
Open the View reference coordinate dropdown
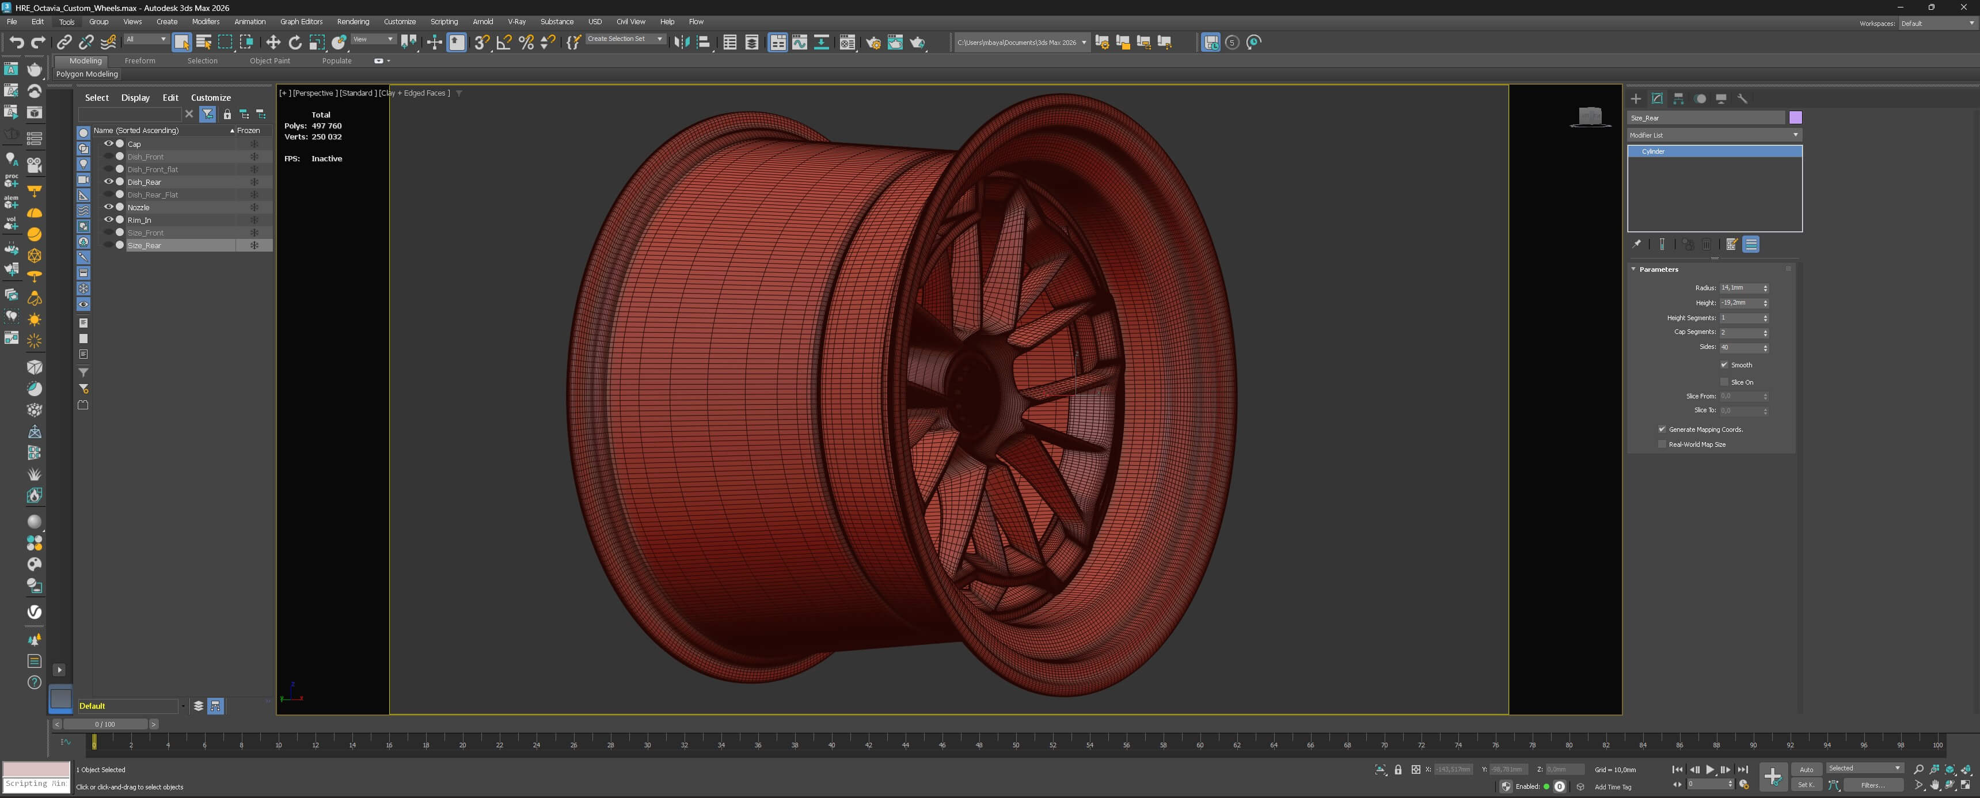point(374,39)
